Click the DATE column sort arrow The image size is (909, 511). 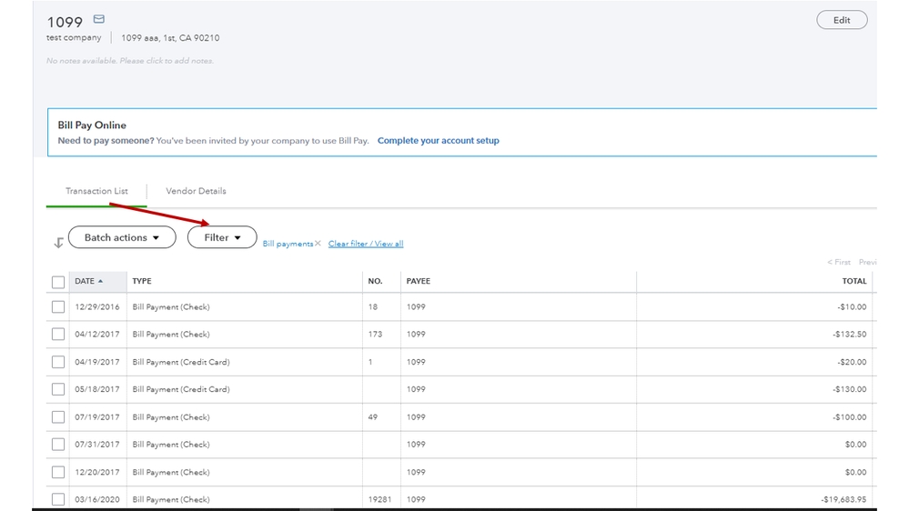(x=100, y=282)
